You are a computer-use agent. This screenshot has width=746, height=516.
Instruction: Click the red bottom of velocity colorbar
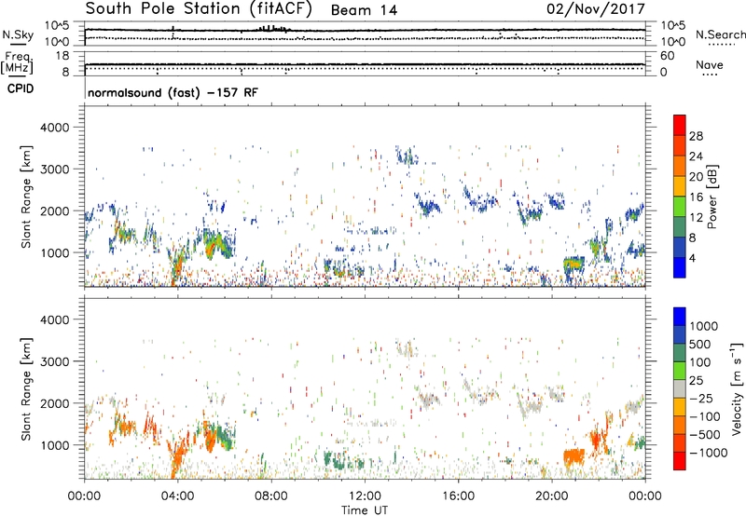(680, 461)
